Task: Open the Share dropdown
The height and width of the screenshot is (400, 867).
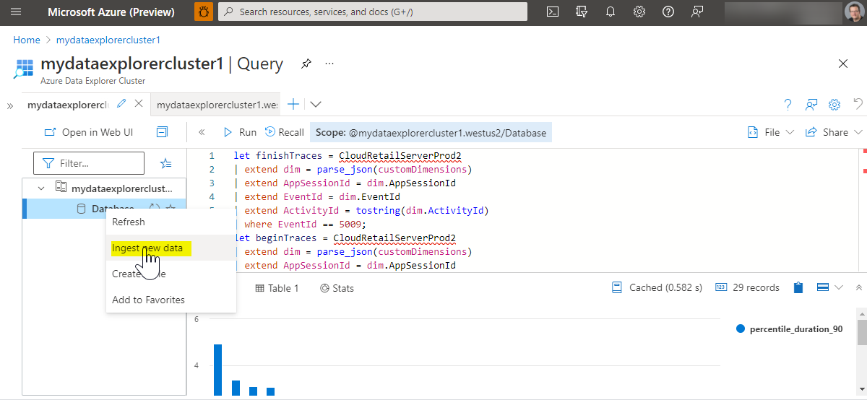Action: point(834,132)
